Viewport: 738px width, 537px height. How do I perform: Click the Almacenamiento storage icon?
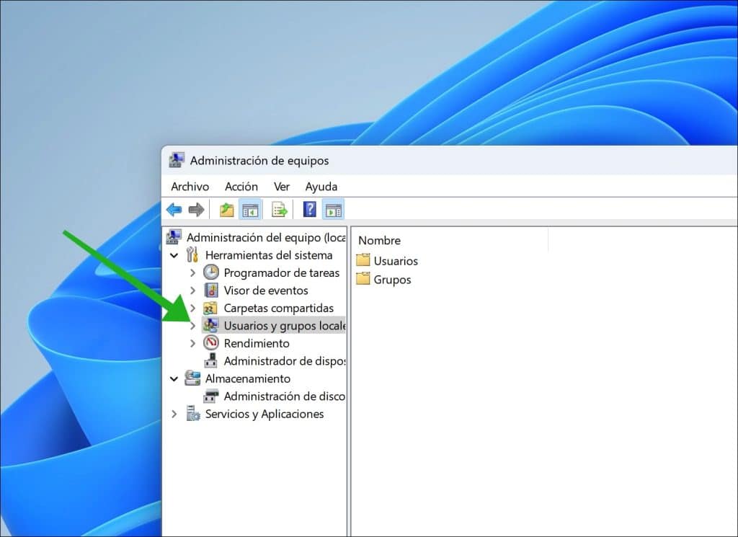[192, 378]
